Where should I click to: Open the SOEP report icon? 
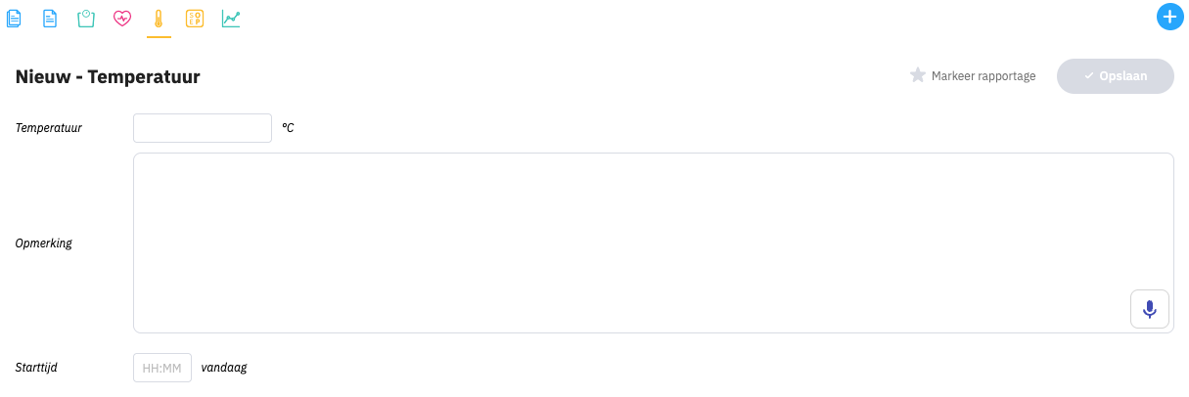tap(195, 18)
